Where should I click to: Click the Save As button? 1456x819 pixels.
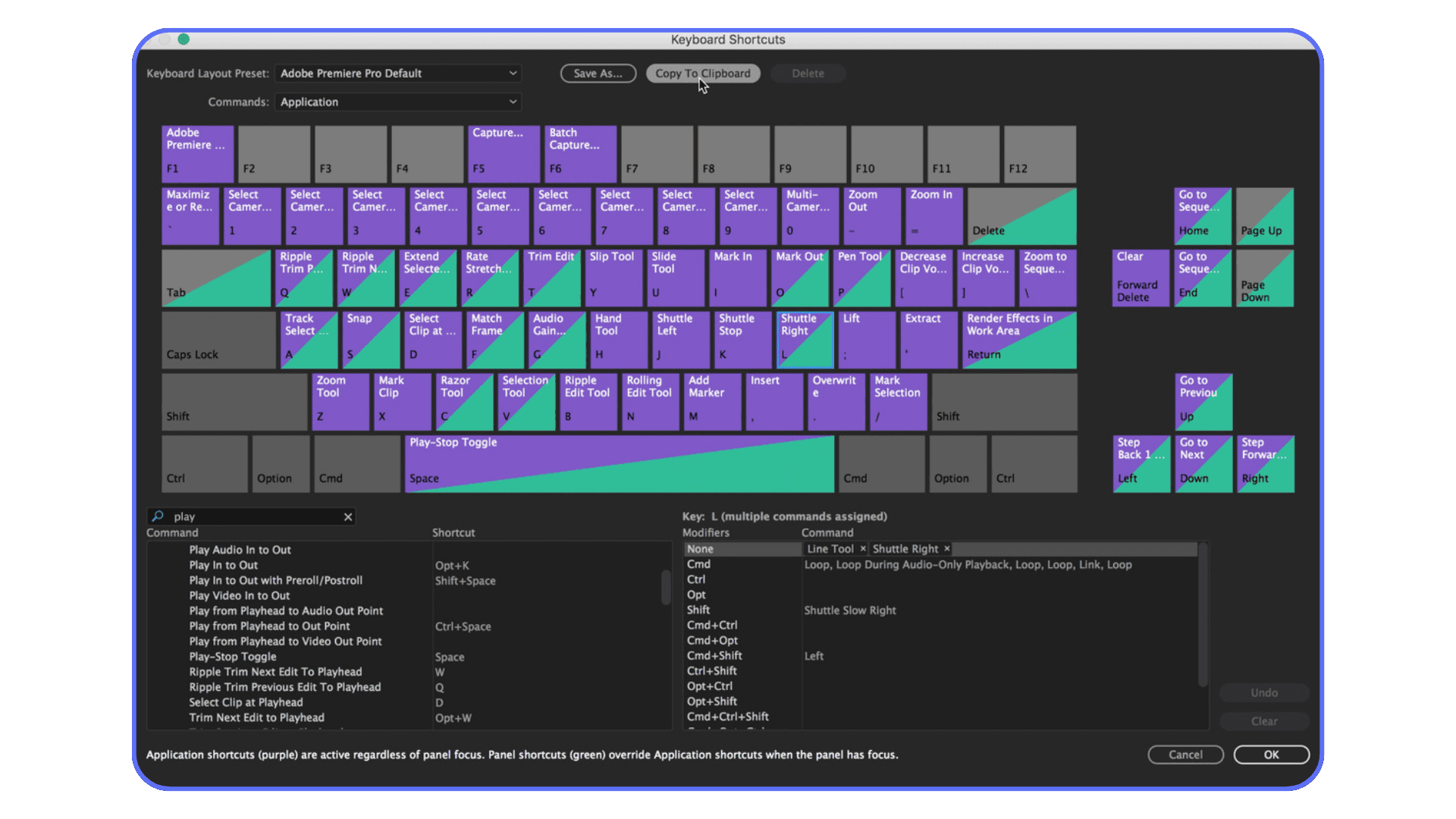(x=598, y=73)
